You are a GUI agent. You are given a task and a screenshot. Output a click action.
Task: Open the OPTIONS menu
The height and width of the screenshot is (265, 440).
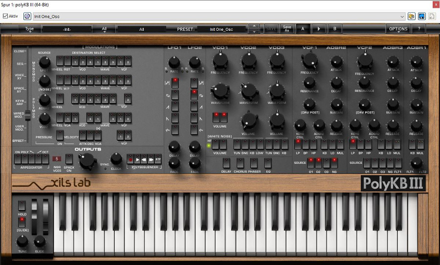tap(398, 29)
